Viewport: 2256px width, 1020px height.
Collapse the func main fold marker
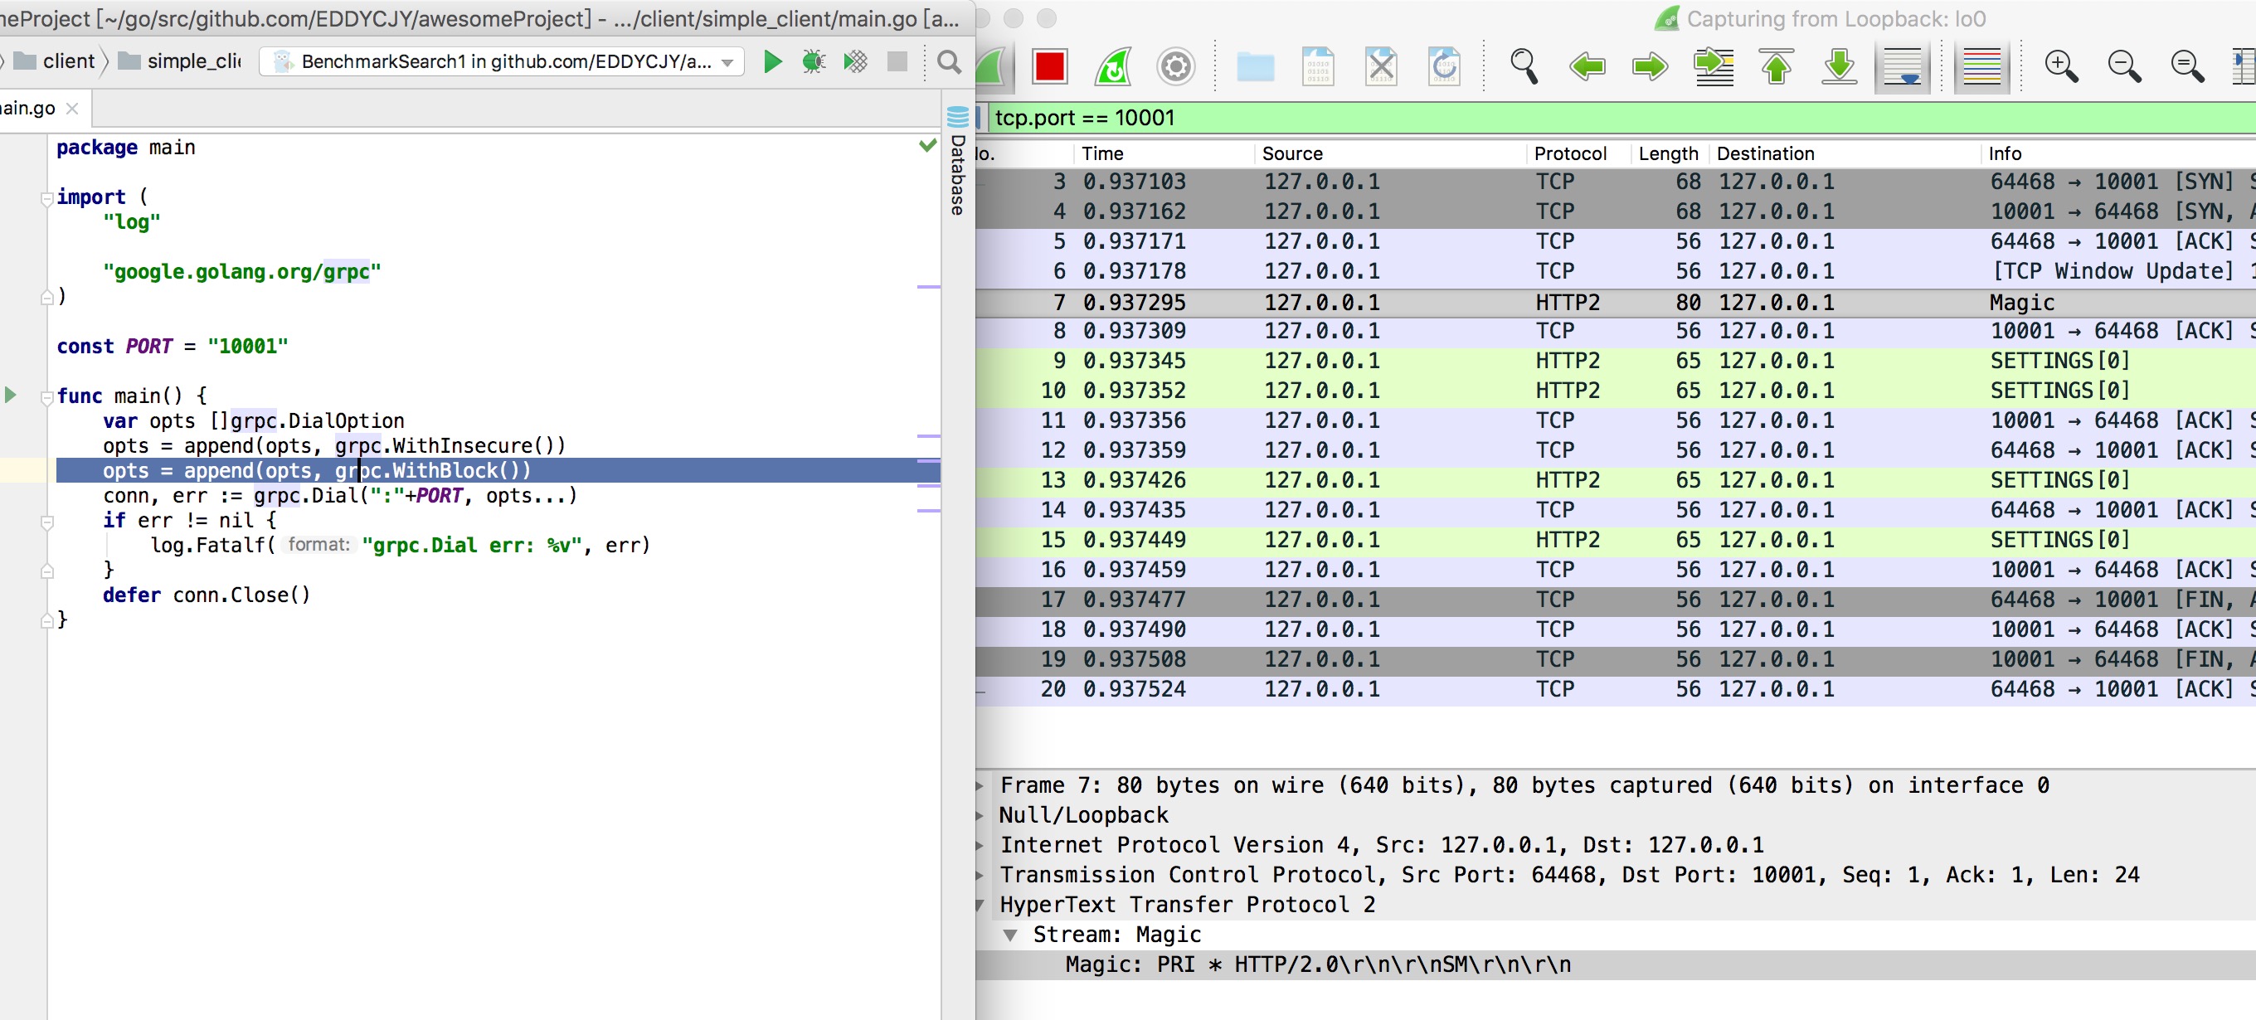coord(47,396)
